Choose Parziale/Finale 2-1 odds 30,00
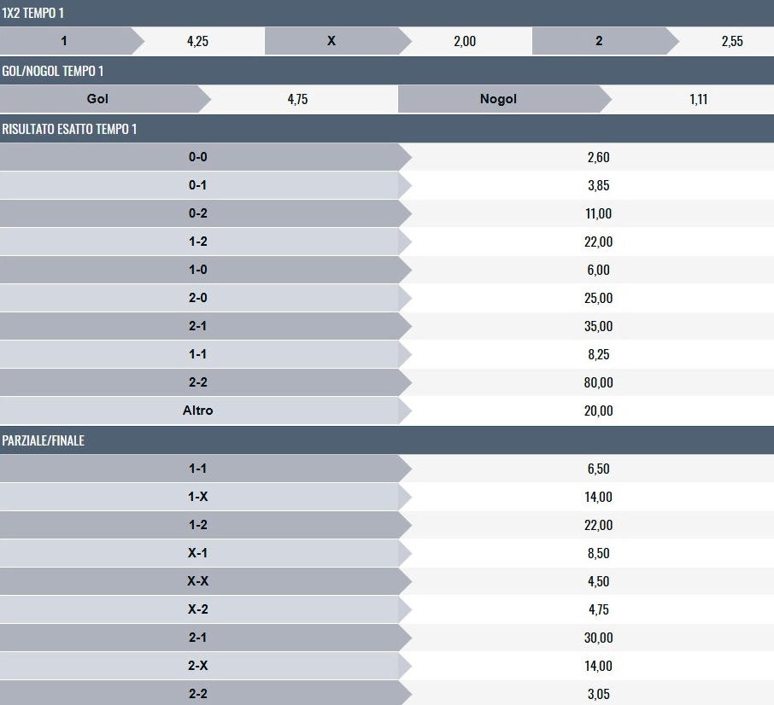 click(598, 637)
